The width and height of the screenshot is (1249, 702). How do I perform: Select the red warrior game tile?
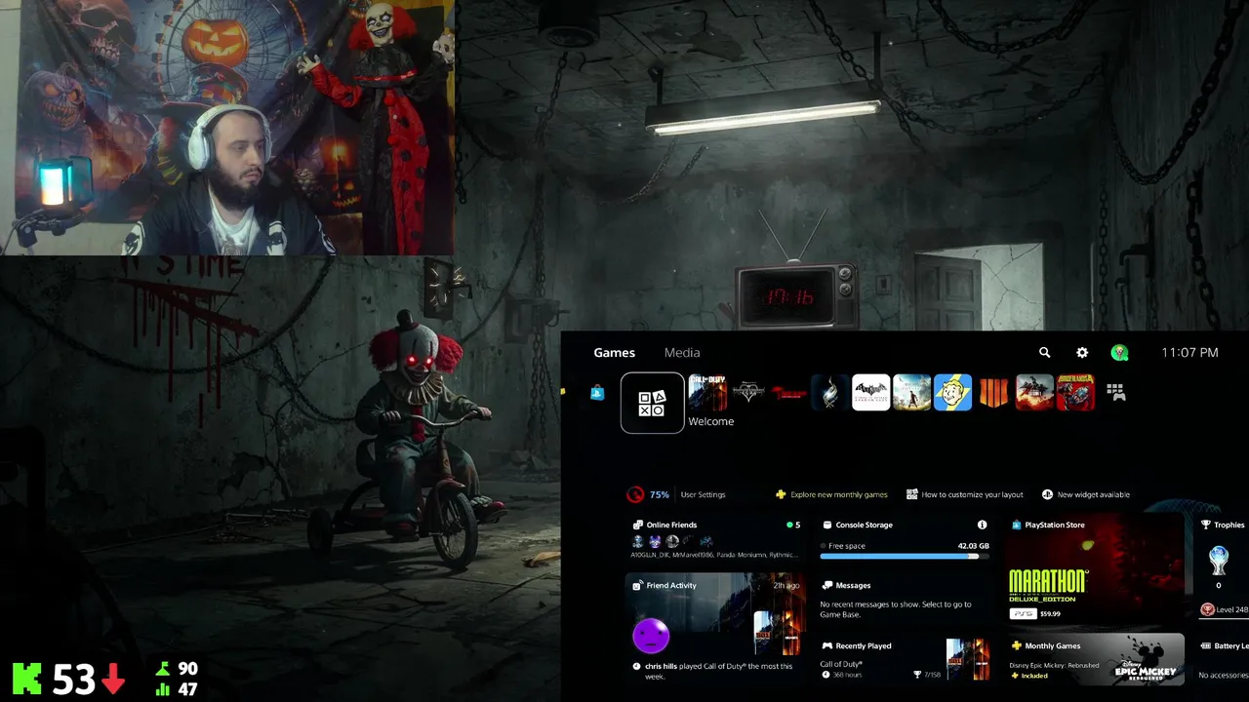[x=1034, y=393]
